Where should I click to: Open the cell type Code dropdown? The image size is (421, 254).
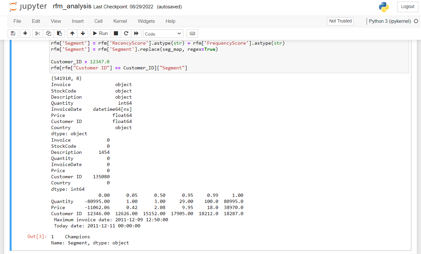click(163, 34)
